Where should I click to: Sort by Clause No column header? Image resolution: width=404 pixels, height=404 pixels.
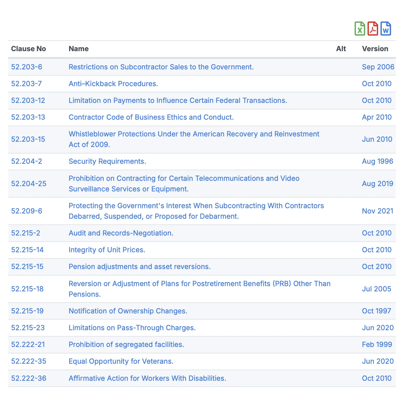click(29, 49)
